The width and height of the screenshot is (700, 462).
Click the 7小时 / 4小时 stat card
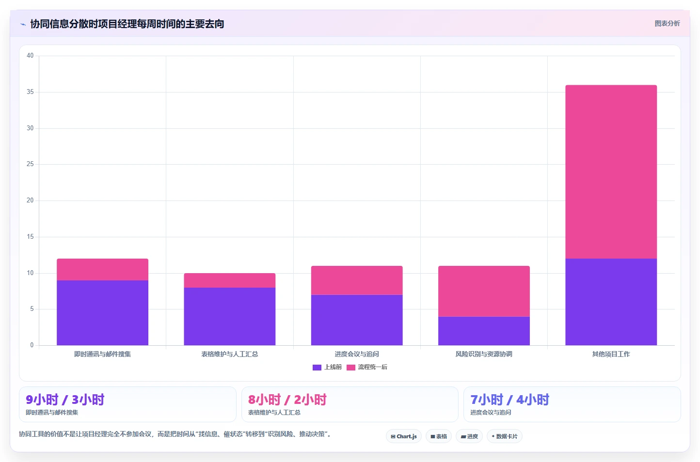point(572,404)
